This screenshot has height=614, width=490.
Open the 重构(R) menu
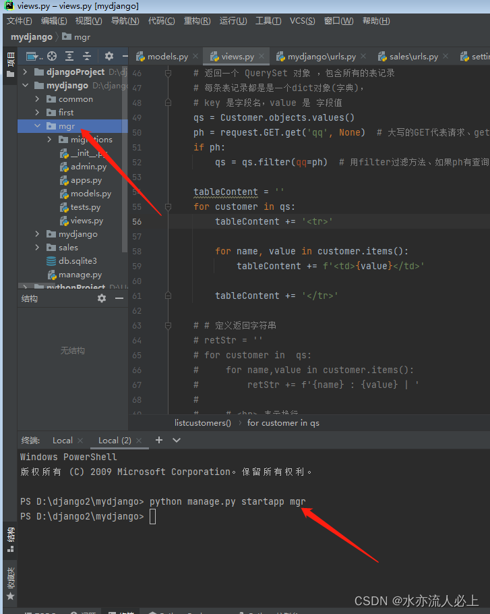[x=197, y=21]
